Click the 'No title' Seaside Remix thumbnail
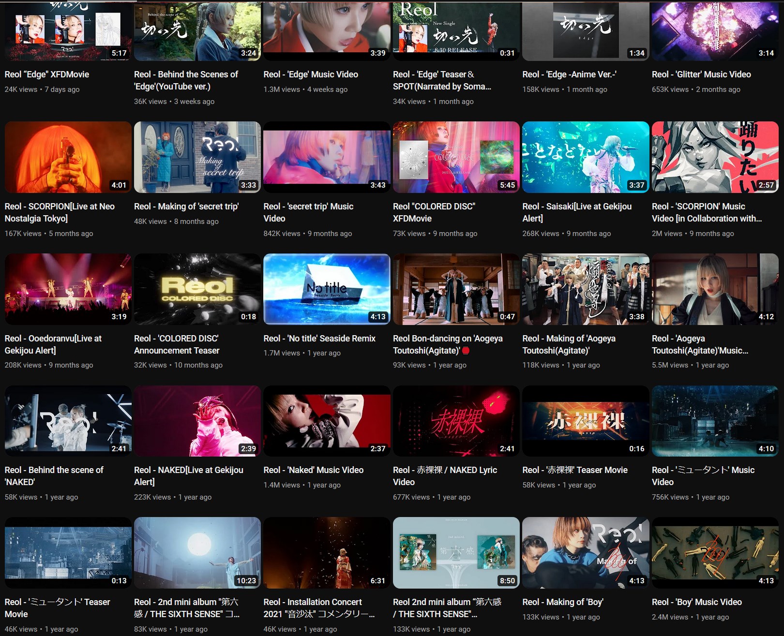The height and width of the screenshot is (636, 784). tap(327, 289)
